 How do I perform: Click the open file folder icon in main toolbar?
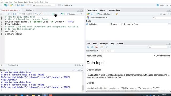coord(11,5)
